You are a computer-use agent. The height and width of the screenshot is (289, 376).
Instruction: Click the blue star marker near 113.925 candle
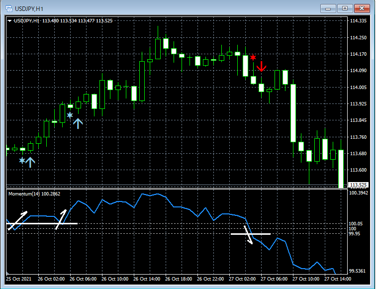click(x=70, y=115)
